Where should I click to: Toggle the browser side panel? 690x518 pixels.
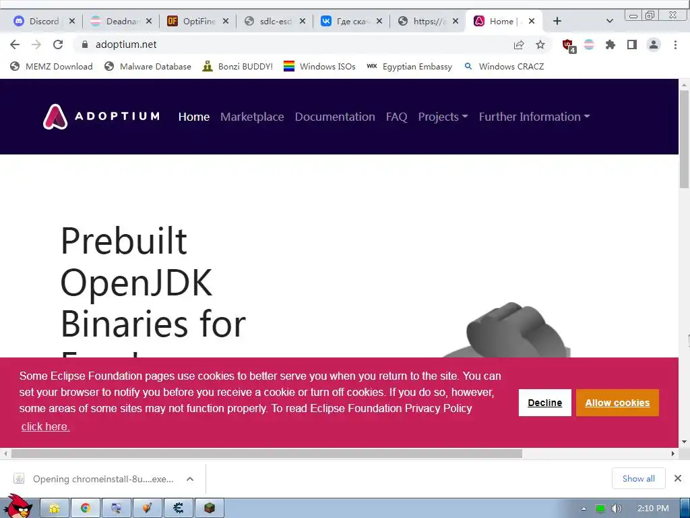[x=632, y=45]
